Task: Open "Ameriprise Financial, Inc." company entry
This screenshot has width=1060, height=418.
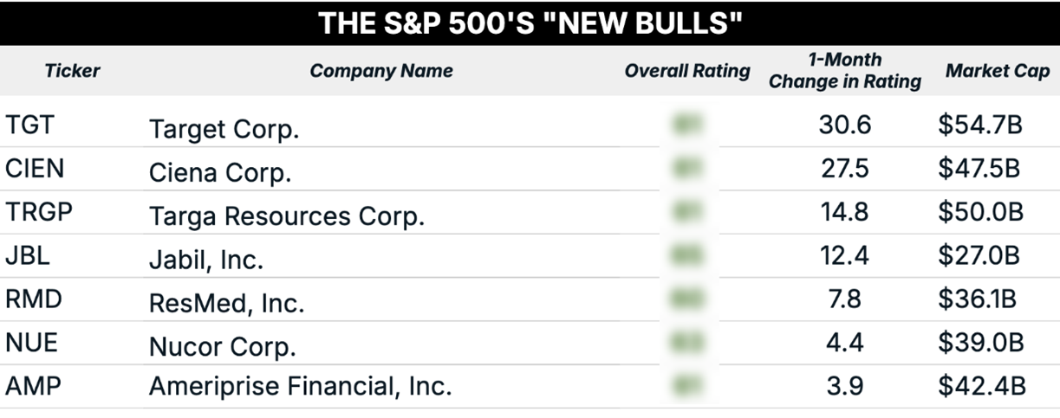Action: [301, 386]
